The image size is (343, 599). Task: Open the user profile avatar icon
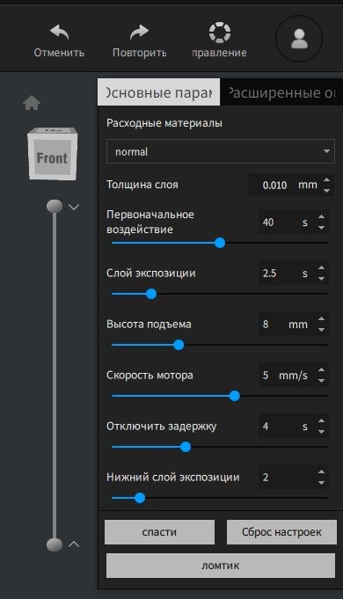click(x=299, y=39)
